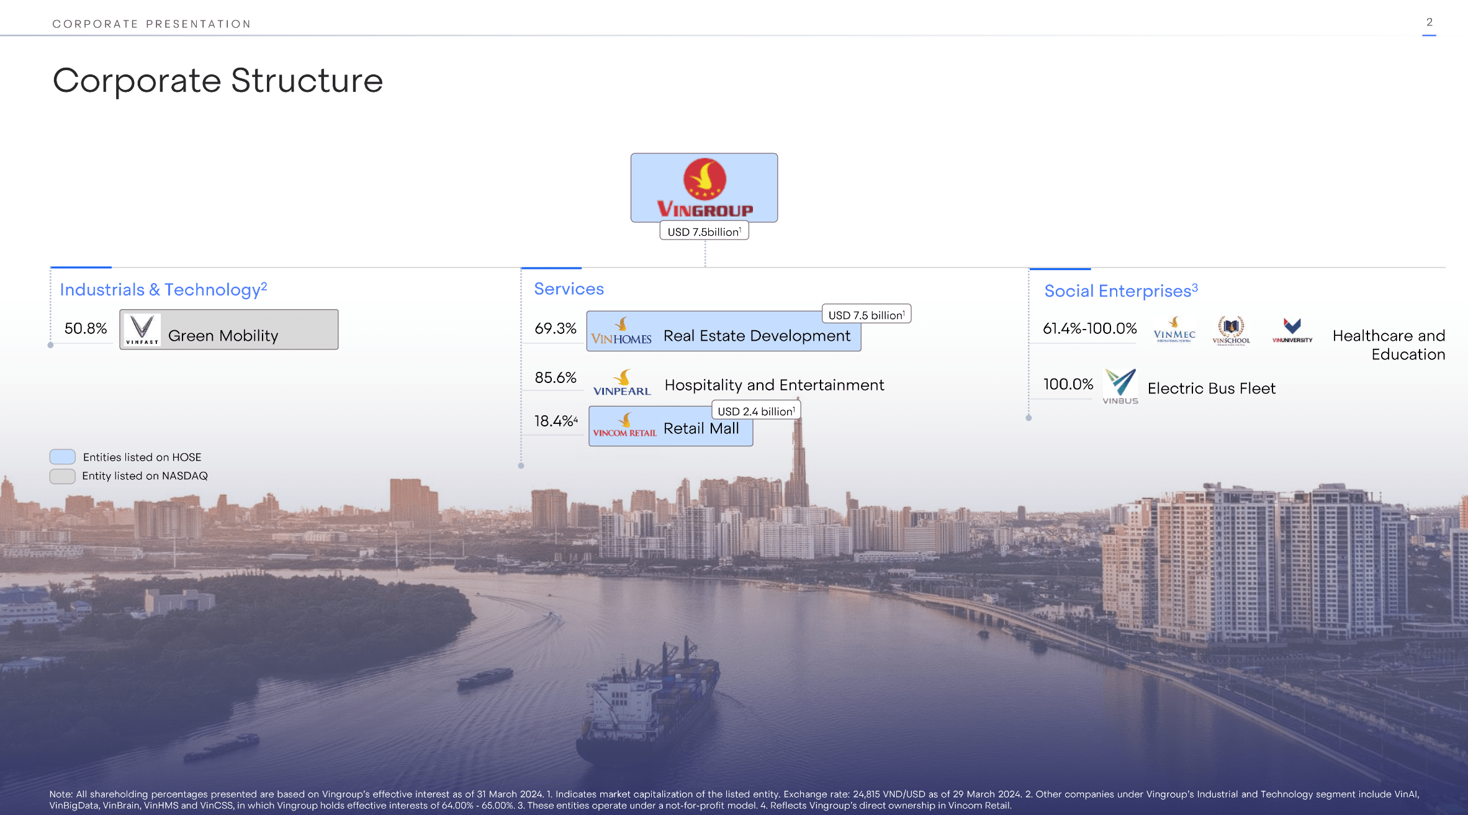
Task: Select the Social Enterprises heading
Action: (x=1120, y=290)
